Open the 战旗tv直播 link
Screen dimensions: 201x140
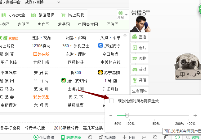click(34, 2)
